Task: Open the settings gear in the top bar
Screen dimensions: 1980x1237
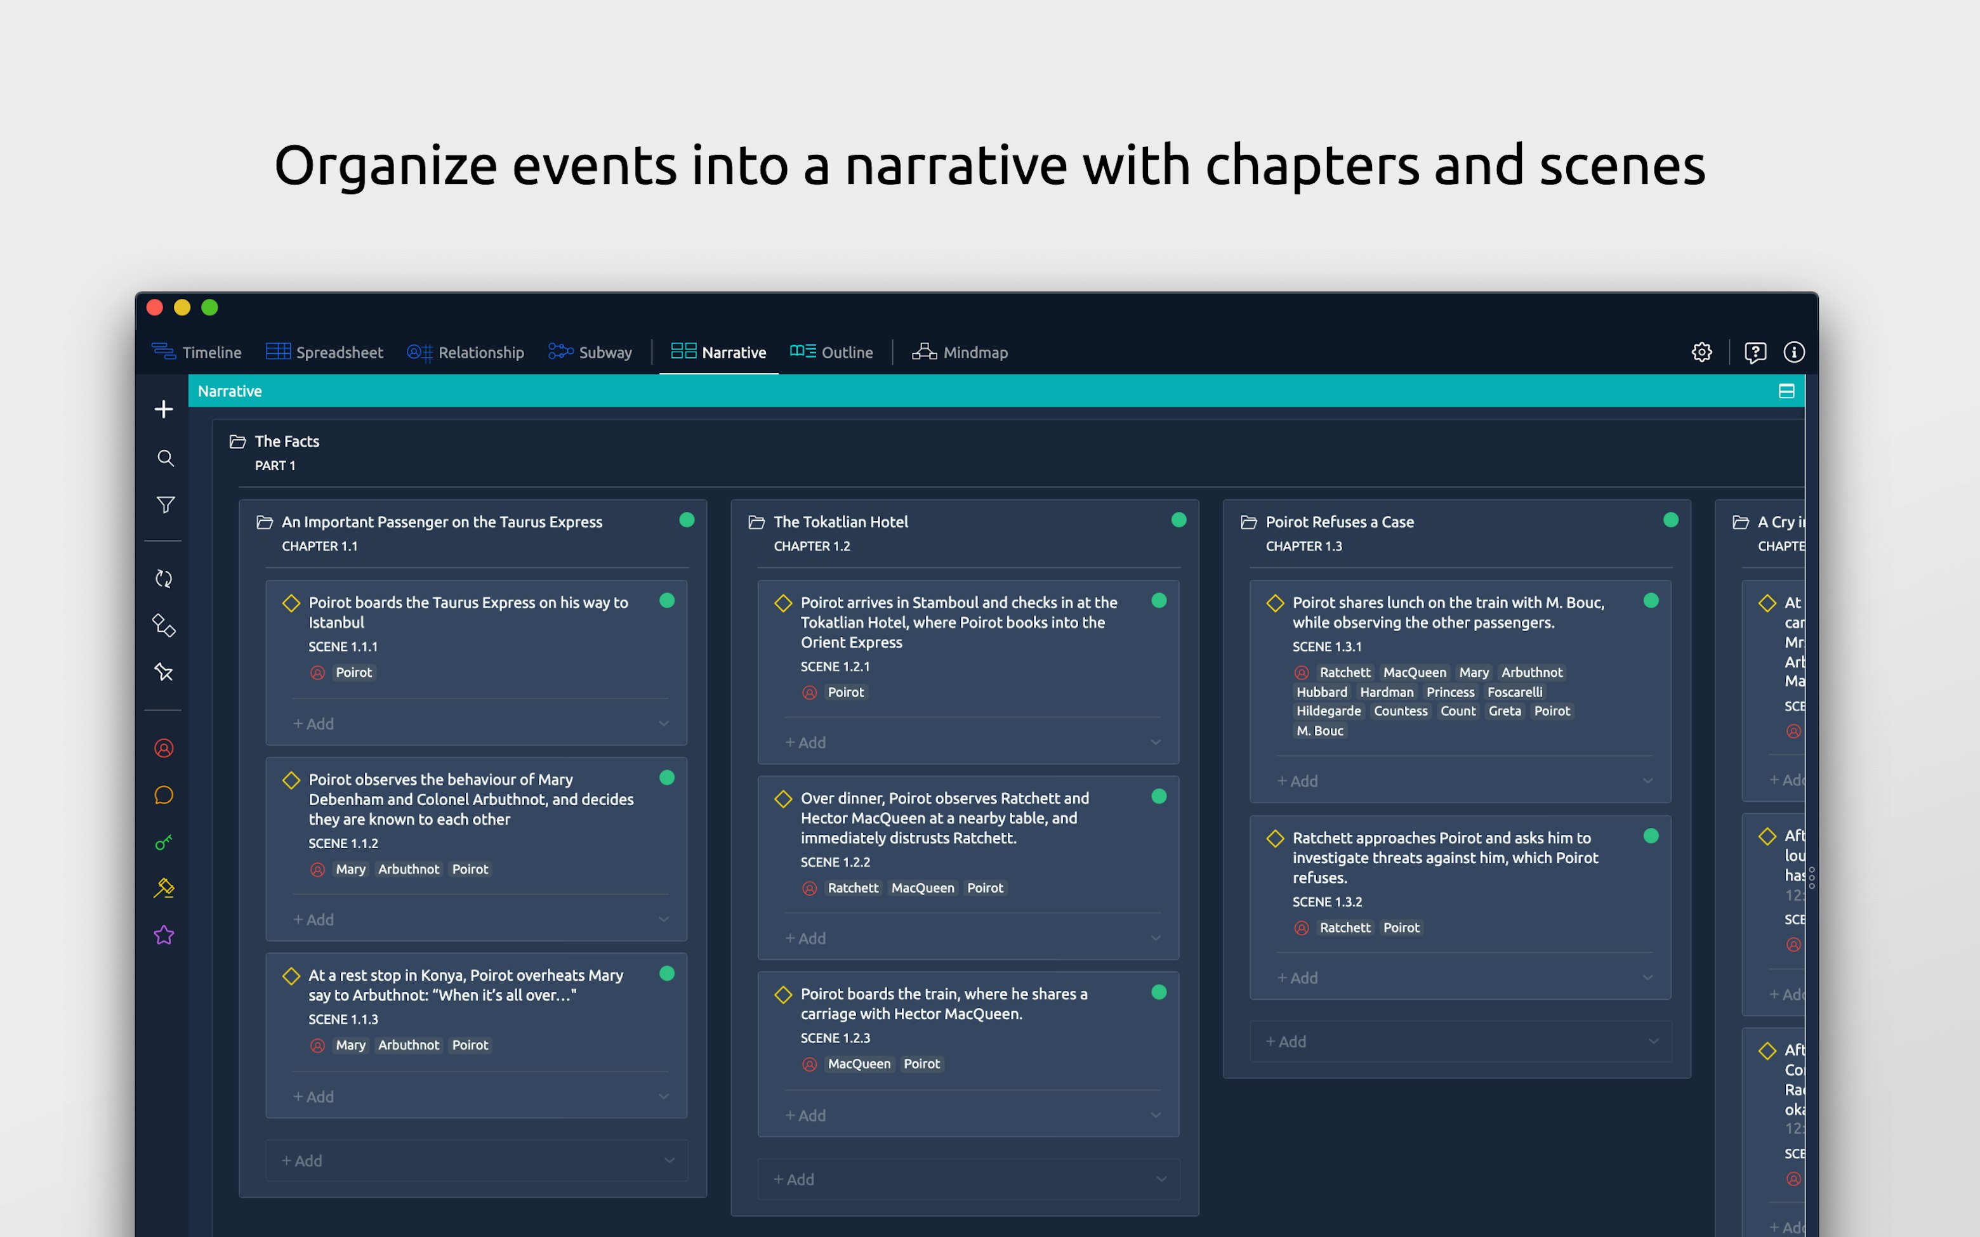Action: (x=1702, y=352)
